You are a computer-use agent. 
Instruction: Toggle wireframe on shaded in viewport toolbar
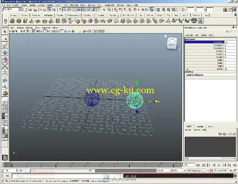pyautogui.click(x=69, y=31)
